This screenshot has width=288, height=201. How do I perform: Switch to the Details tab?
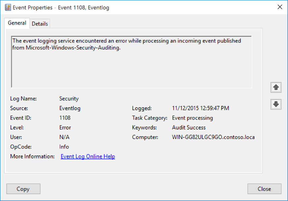[x=40, y=24]
